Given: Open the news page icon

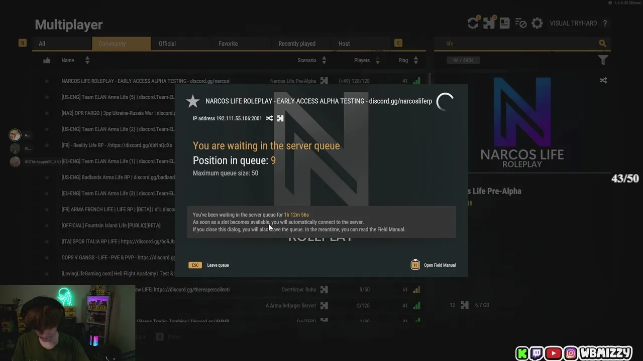Looking at the screenshot, I should click(x=505, y=23).
